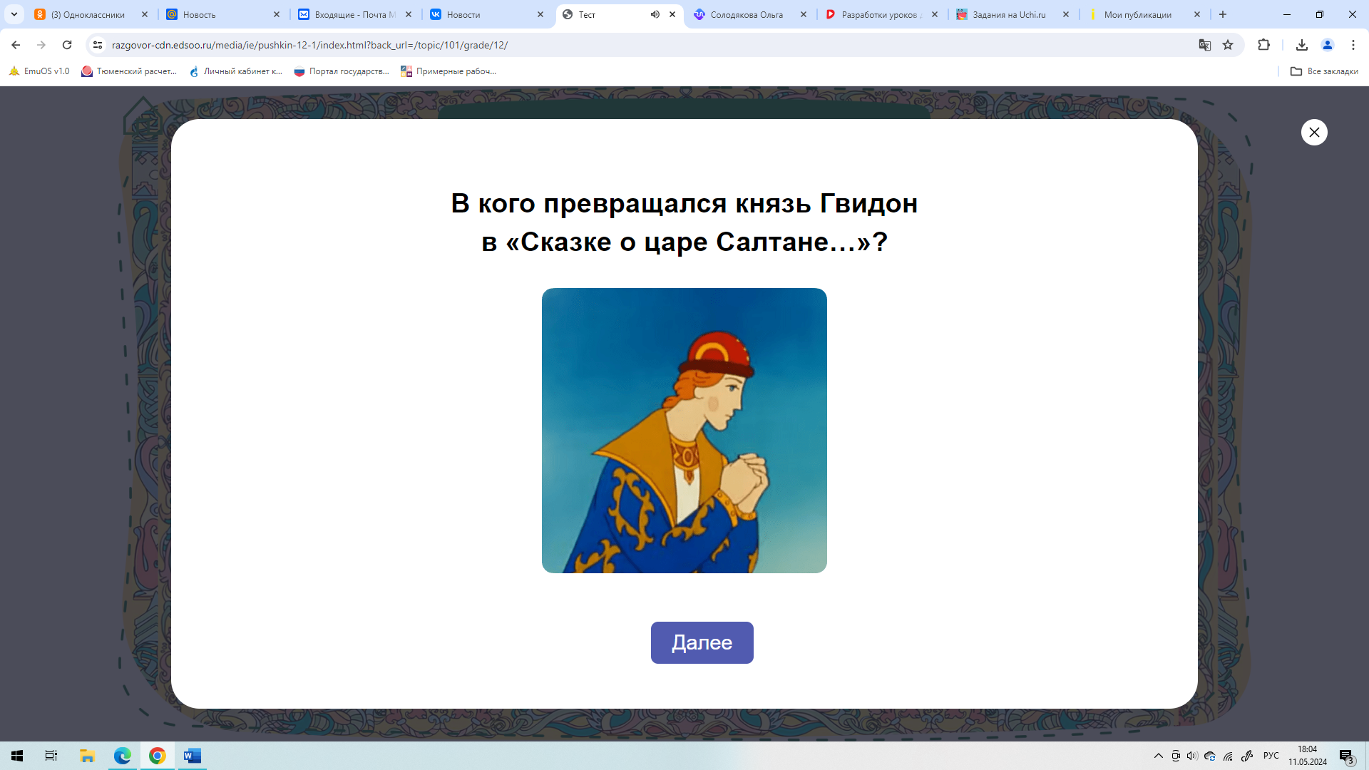Open the Разработки уроков tab
The height and width of the screenshot is (770, 1369).
881,14
